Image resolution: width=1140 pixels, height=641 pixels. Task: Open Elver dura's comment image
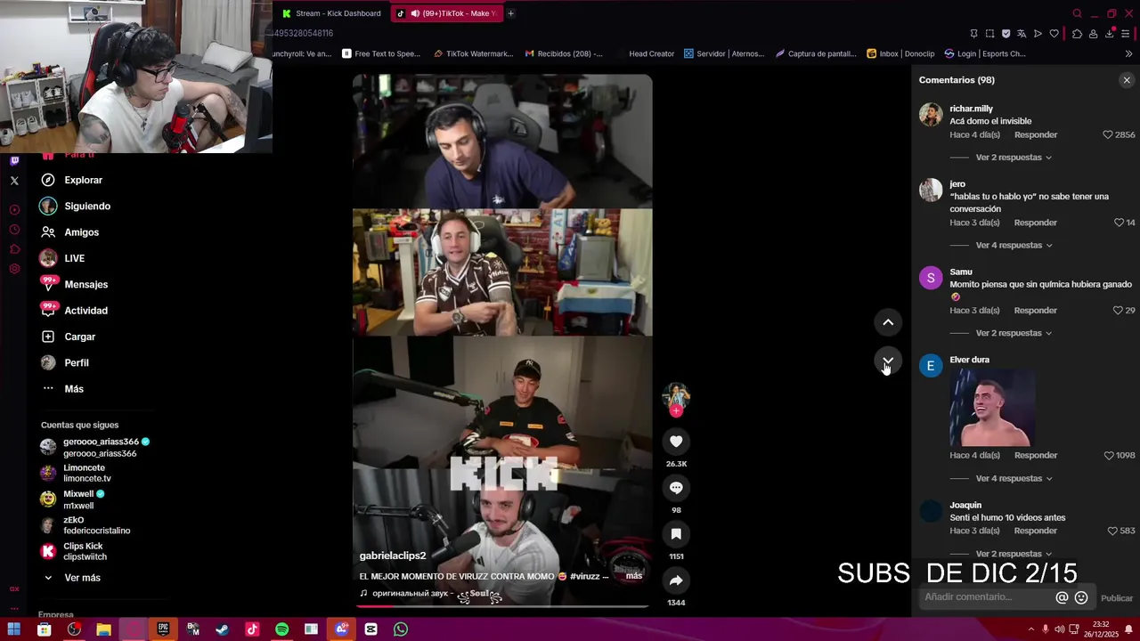(x=991, y=408)
